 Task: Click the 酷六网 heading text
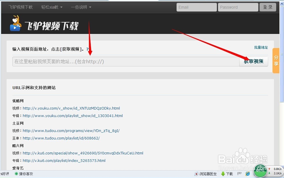18,146
